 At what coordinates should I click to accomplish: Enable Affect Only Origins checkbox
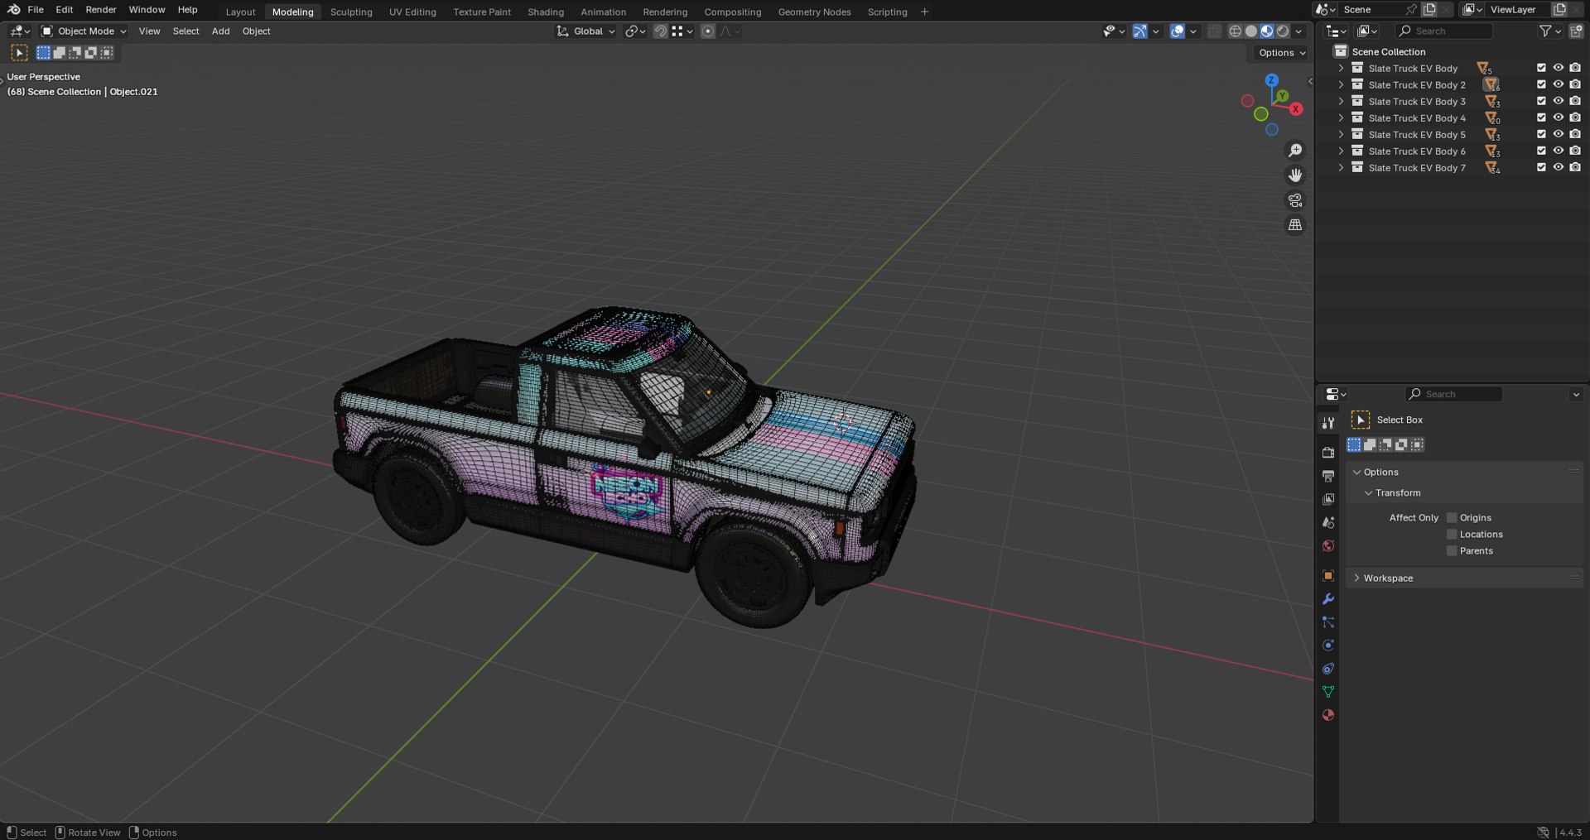[1452, 517]
